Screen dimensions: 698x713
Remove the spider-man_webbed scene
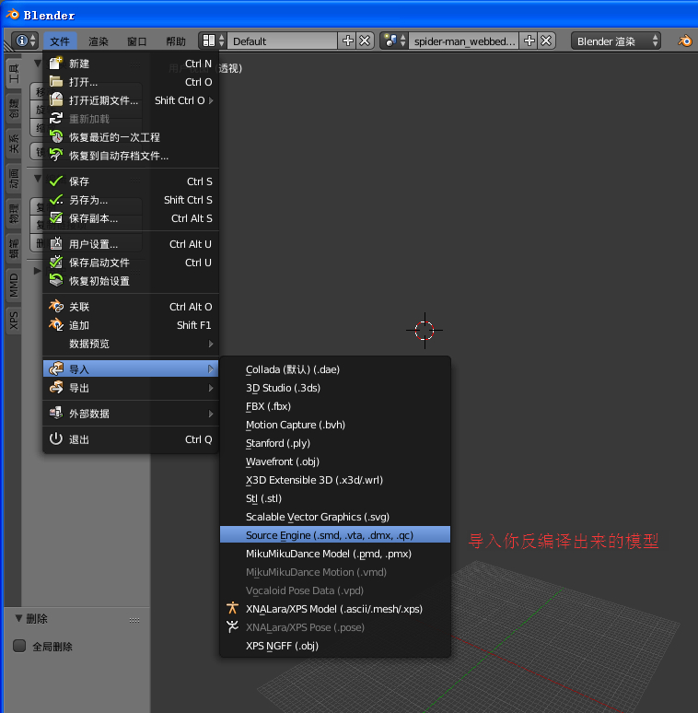(x=547, y=41)
